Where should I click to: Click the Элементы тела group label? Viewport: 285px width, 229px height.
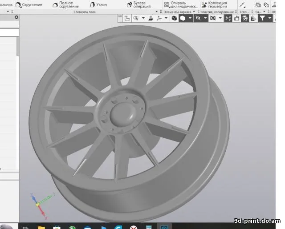[x=84, y=12]
